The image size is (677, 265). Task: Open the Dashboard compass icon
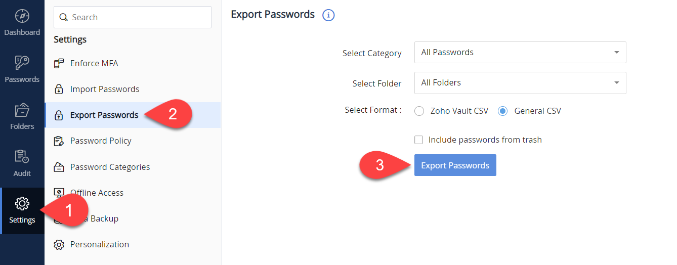(22, 16)
